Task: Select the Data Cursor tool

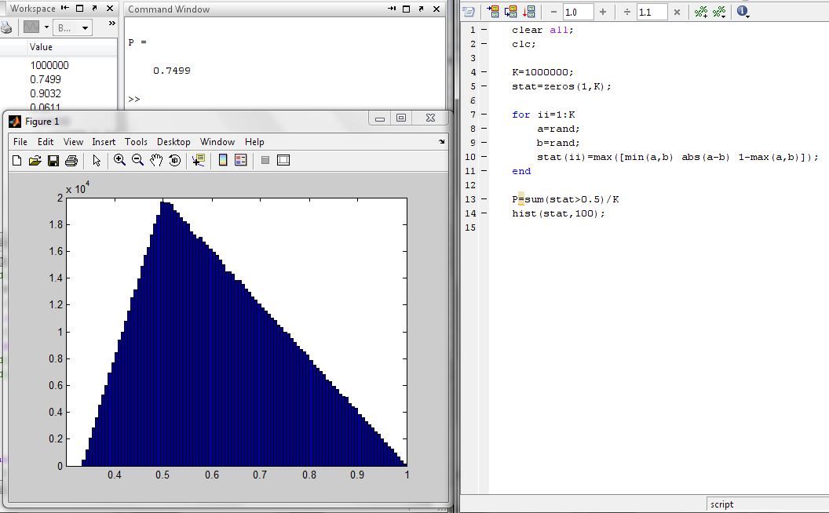Action: (x=198, y=160)
